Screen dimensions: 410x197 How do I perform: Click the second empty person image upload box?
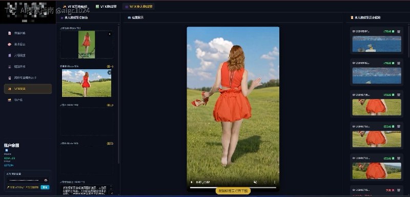pos(87,160)
